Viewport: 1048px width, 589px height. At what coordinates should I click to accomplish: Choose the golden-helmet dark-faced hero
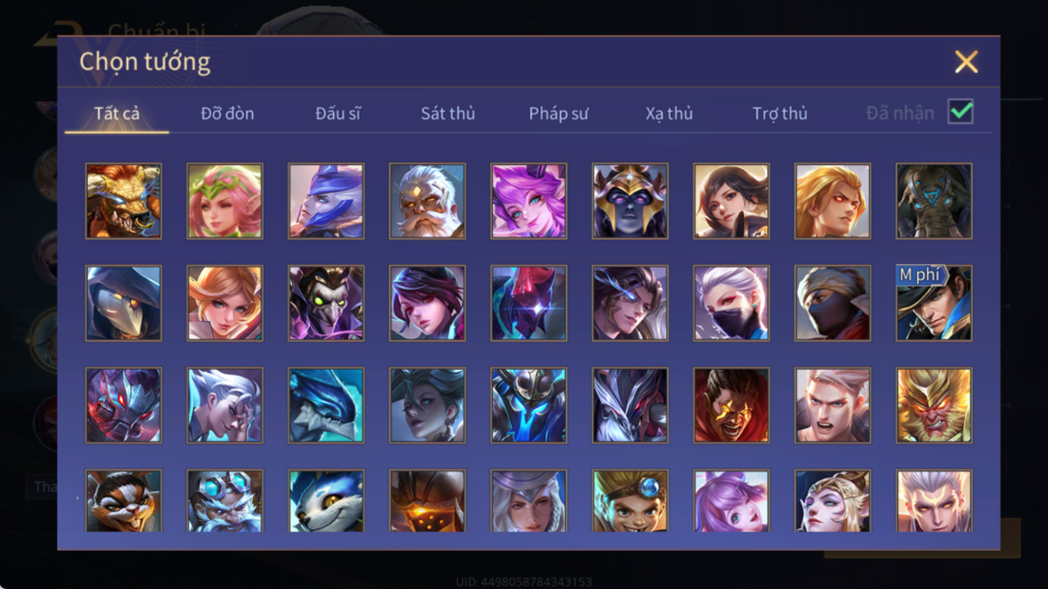coord(630,201)
